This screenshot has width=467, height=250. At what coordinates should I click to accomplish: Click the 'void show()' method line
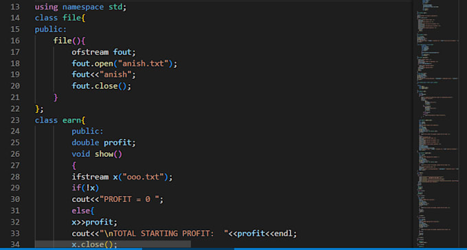click(97, 154)
